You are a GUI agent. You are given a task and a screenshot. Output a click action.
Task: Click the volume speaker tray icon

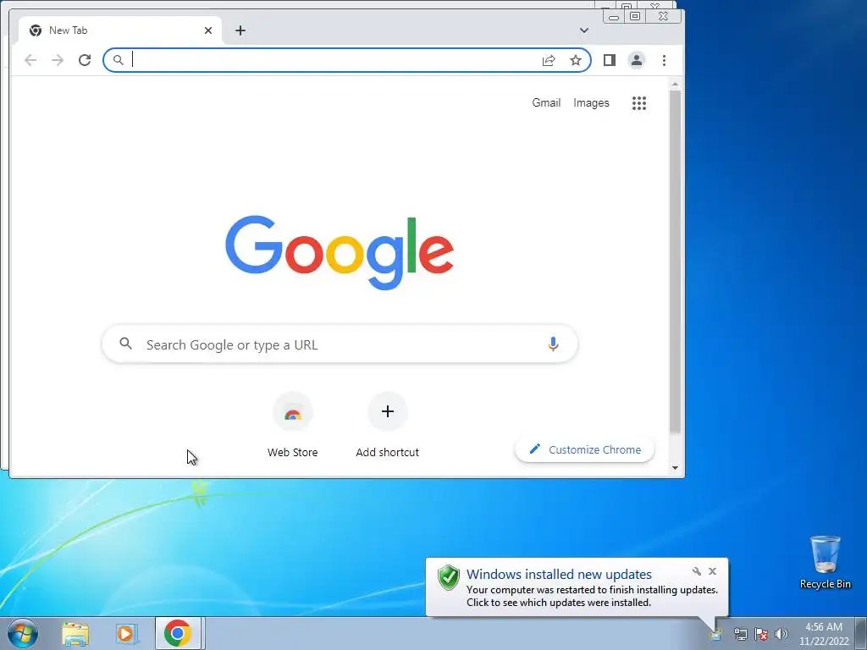coord(781,634)
